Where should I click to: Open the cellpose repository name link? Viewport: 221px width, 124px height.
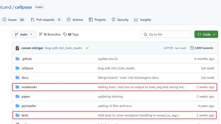23,7
